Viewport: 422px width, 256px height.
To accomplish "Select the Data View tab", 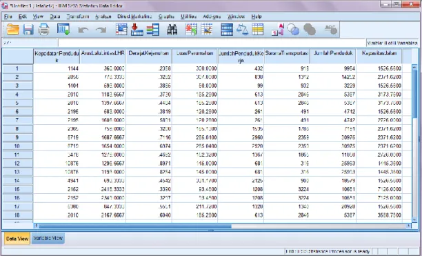I will click(17, 239).
